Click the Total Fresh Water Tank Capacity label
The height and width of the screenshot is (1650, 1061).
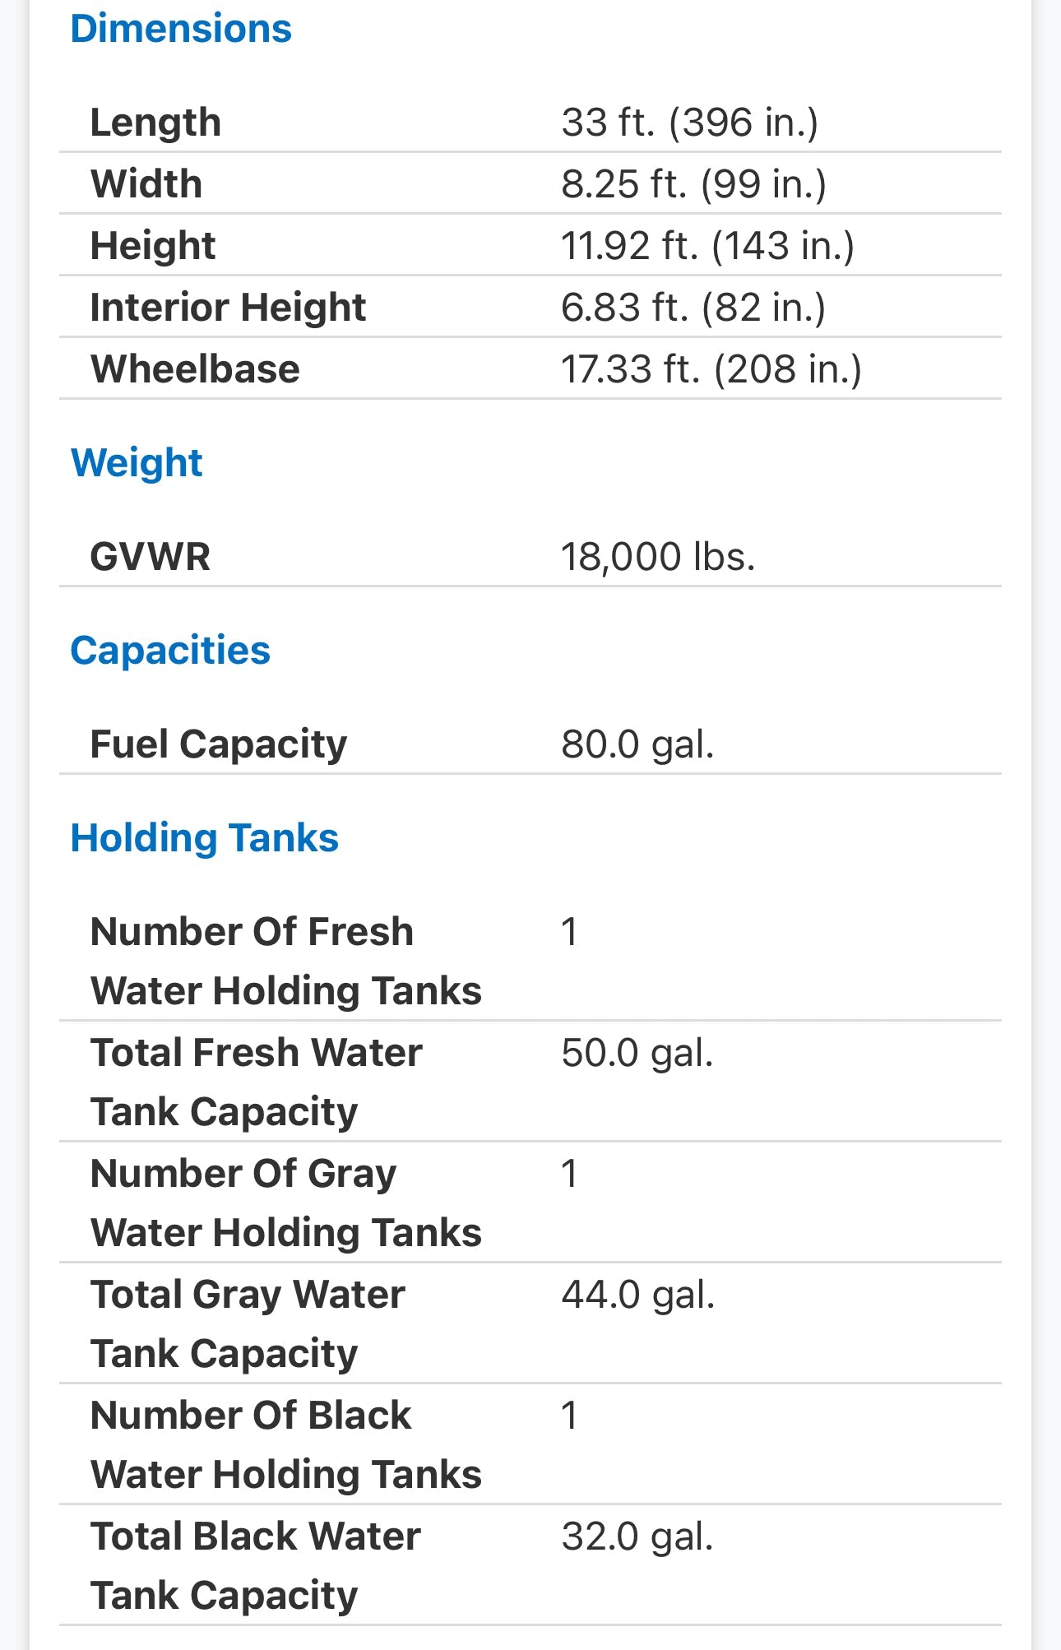257,1082
